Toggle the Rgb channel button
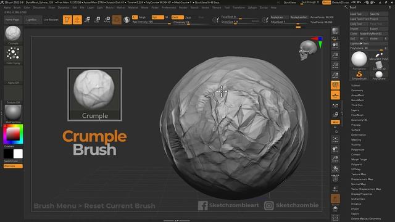 pyautogui.click(x=158, y=17)
